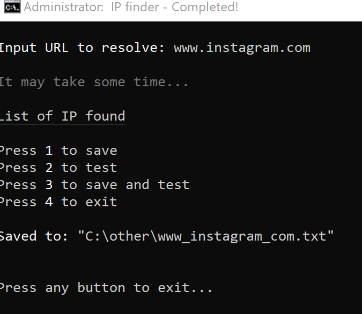The width and height of the screenshot is (362, 314).
Task: Click the 'Press 4 to exit' option
Action: tap(58, 202)
